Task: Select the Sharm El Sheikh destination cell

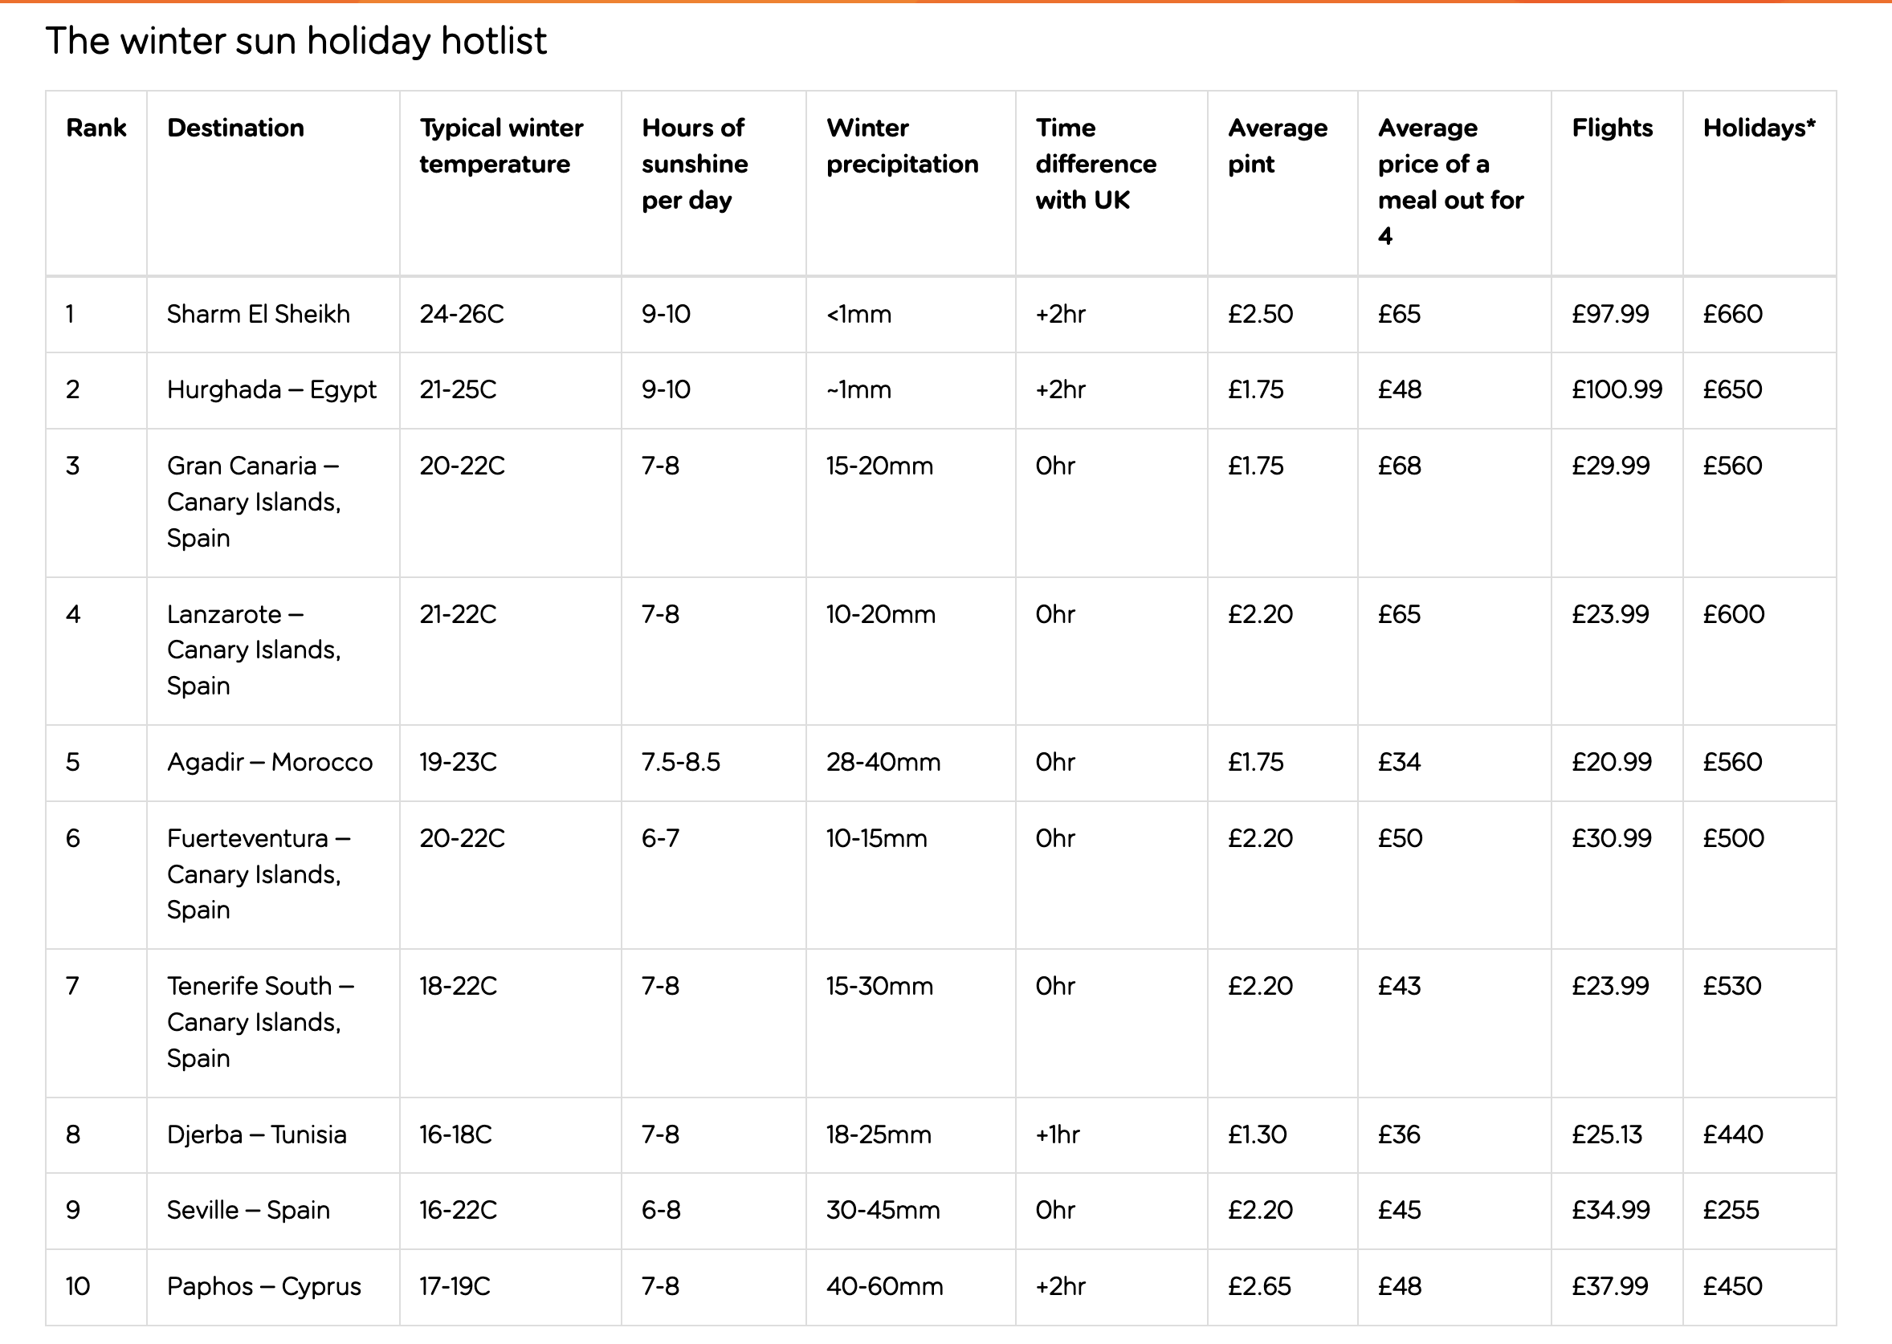Action: coord(259,315)
